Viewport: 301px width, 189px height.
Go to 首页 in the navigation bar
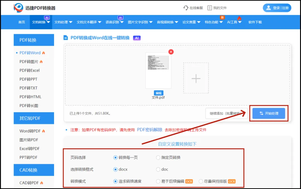click(x=22, y=22)
